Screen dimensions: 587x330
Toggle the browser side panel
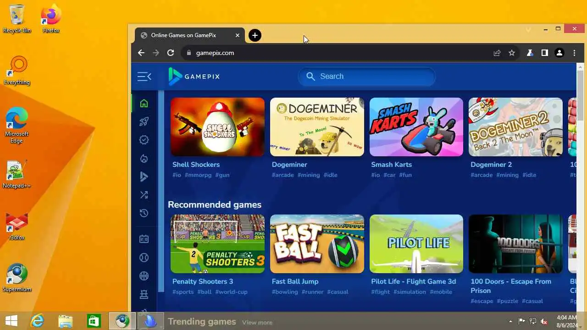[x=544, y=53]
